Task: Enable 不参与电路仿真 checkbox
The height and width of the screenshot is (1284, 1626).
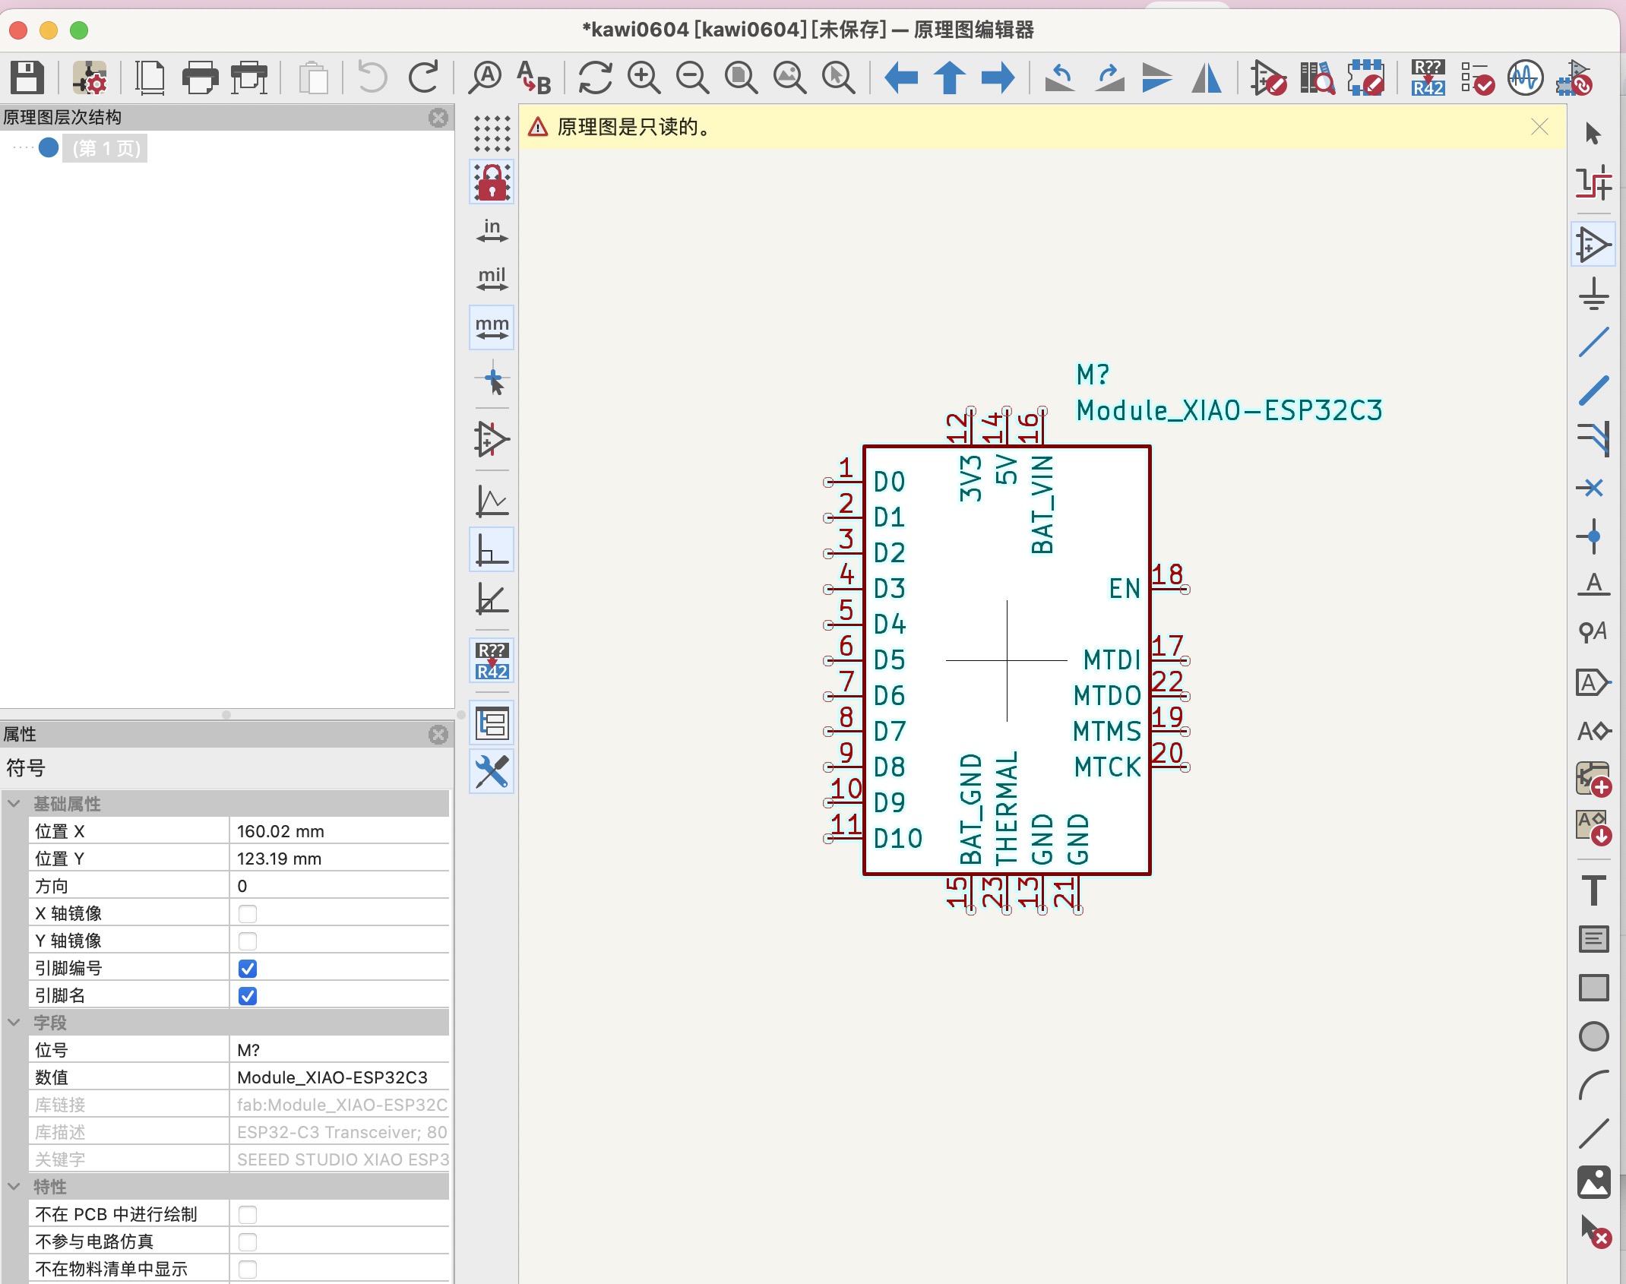Action: [x=248, y=1241]
